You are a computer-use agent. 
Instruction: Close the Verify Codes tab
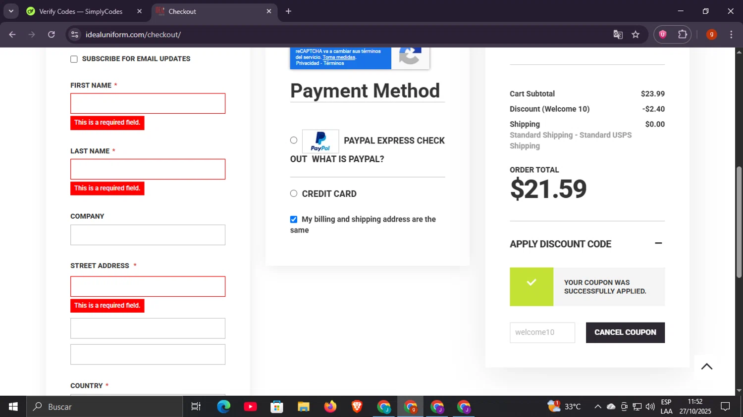click(x=139, y=11)
